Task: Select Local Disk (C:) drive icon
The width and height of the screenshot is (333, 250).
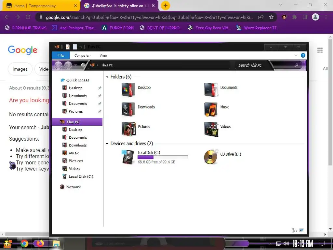Action: [x=128, y=157]
